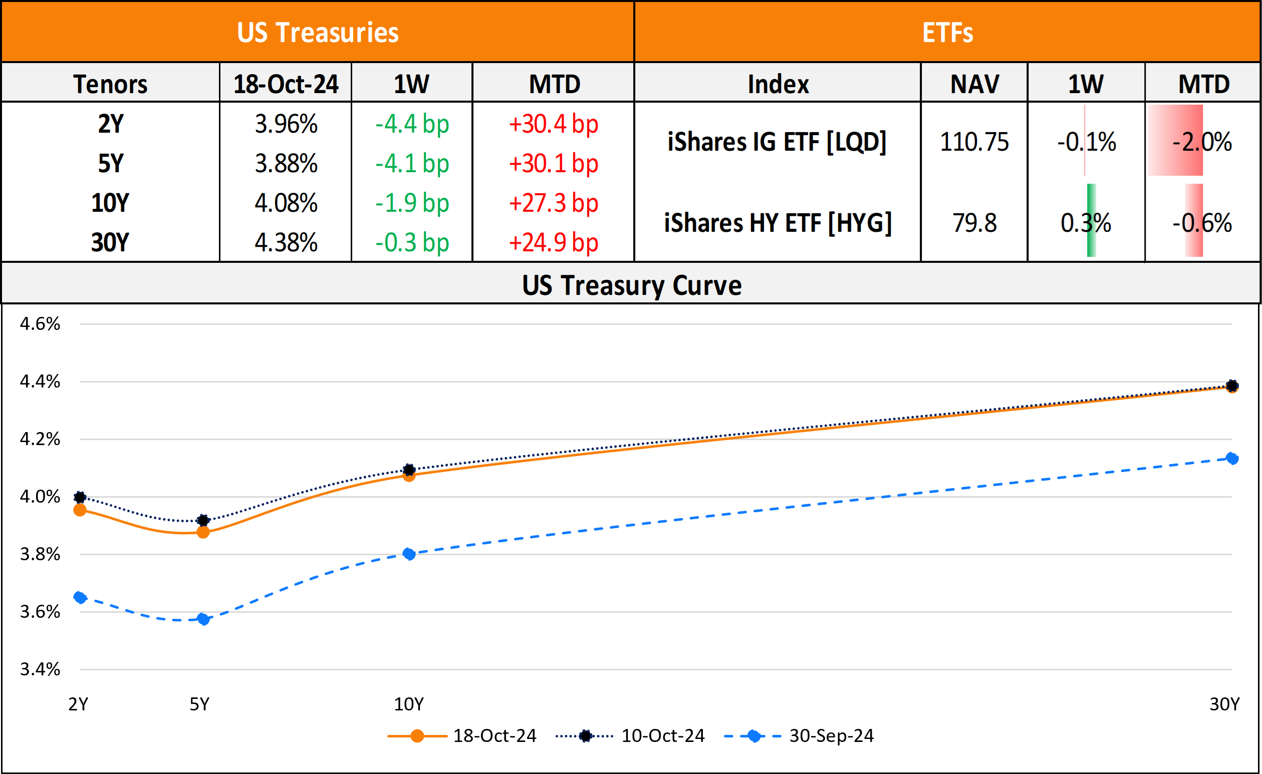Select the NAV column header
The width and height of the screenshot is (1262, 774).
point(974,84)
